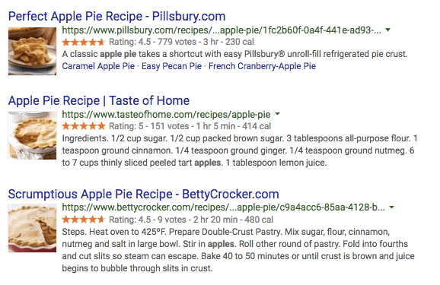Click the Taste of Home ingredients snippet text
This screenshot has width=440, height=285.
240,150
